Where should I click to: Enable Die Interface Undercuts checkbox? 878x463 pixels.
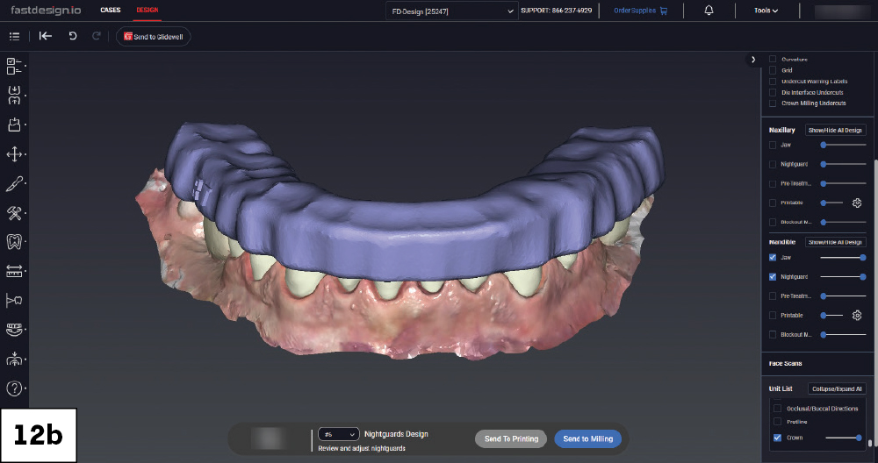tap(773, 93)
